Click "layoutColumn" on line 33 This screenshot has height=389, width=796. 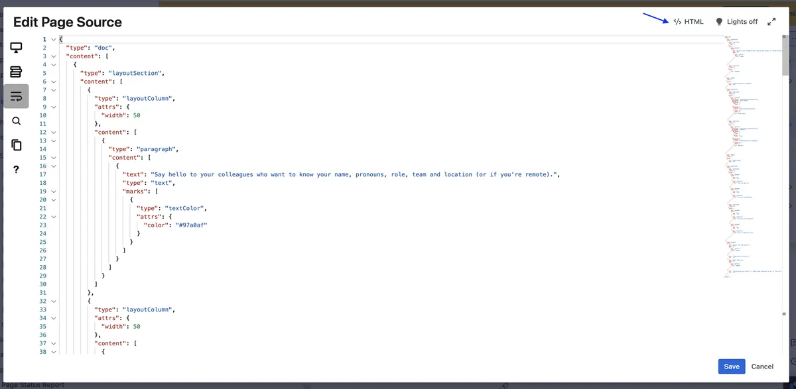pyautogui.click(x=147, y=309)
